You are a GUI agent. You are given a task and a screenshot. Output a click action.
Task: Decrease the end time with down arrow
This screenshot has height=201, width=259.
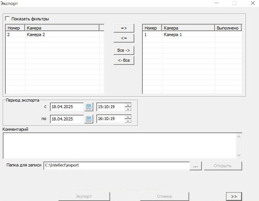click(128, 121)
